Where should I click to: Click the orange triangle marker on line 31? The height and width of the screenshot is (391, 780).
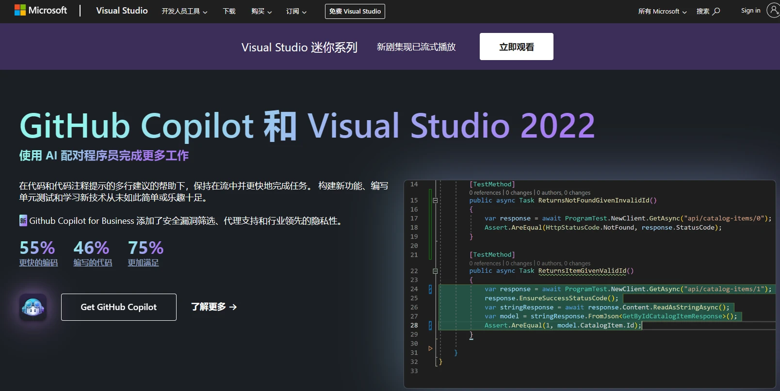click(430, 348)
